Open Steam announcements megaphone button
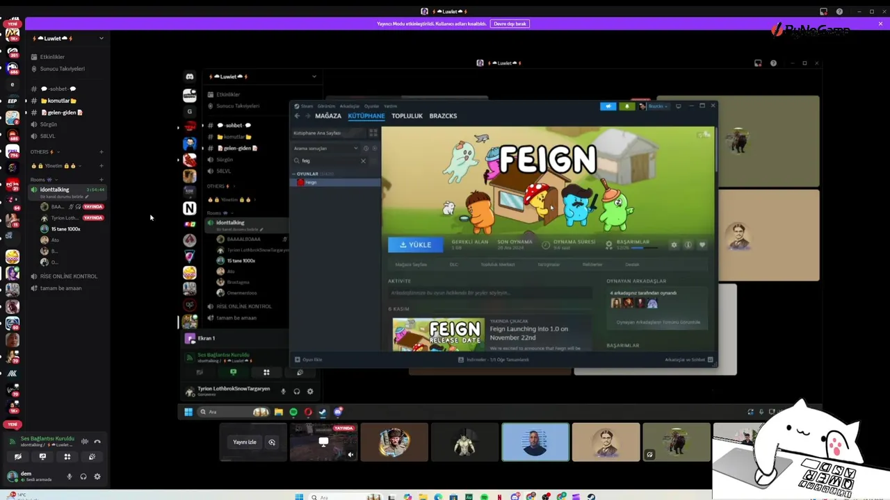The width and height of the screenshot is (890, 500). (x=608, y=106)
